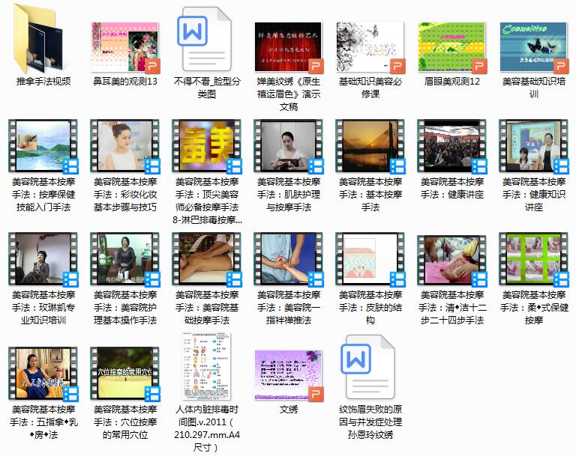Select the 皮肤的结构 video thumbnail
The height and width of the screenshot is (456, 576).
click(x=370, y=259)
